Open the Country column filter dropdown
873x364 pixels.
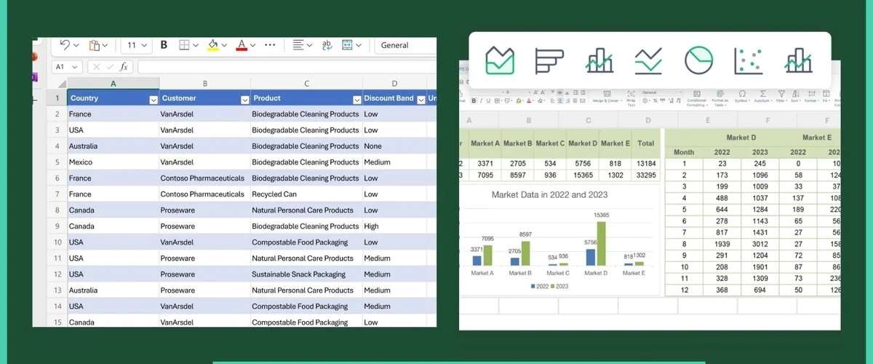pos(153,99)
